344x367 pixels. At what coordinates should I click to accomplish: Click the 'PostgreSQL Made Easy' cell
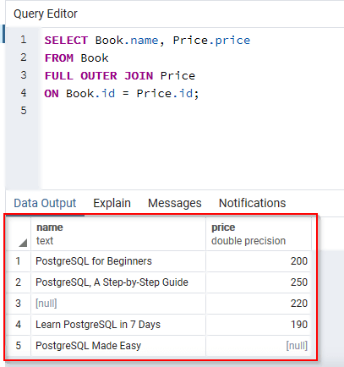[118, 346]
